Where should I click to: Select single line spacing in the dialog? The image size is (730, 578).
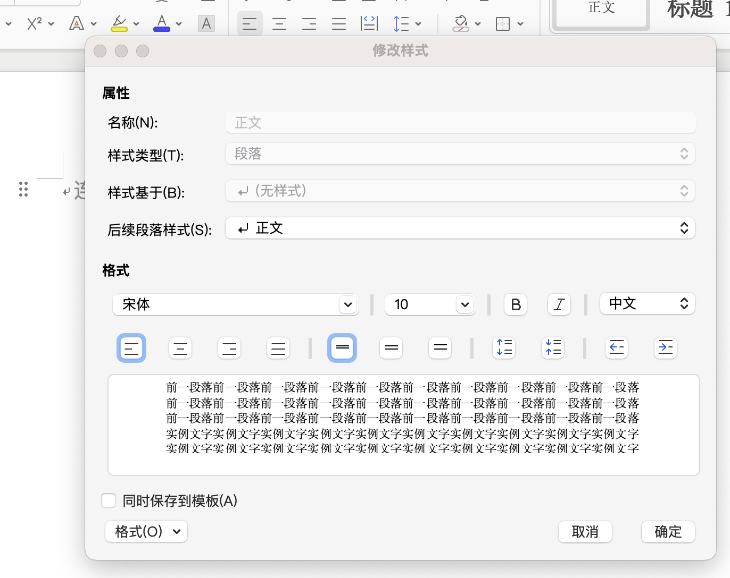342,348
